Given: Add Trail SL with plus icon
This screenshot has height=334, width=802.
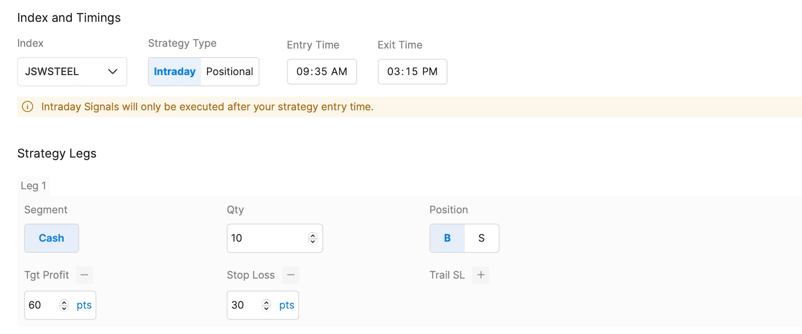Looking at the screenshot, I should (481, 275).
